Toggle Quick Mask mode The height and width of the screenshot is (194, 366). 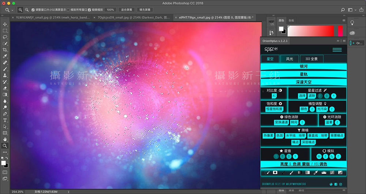click(x=5, y=172)
